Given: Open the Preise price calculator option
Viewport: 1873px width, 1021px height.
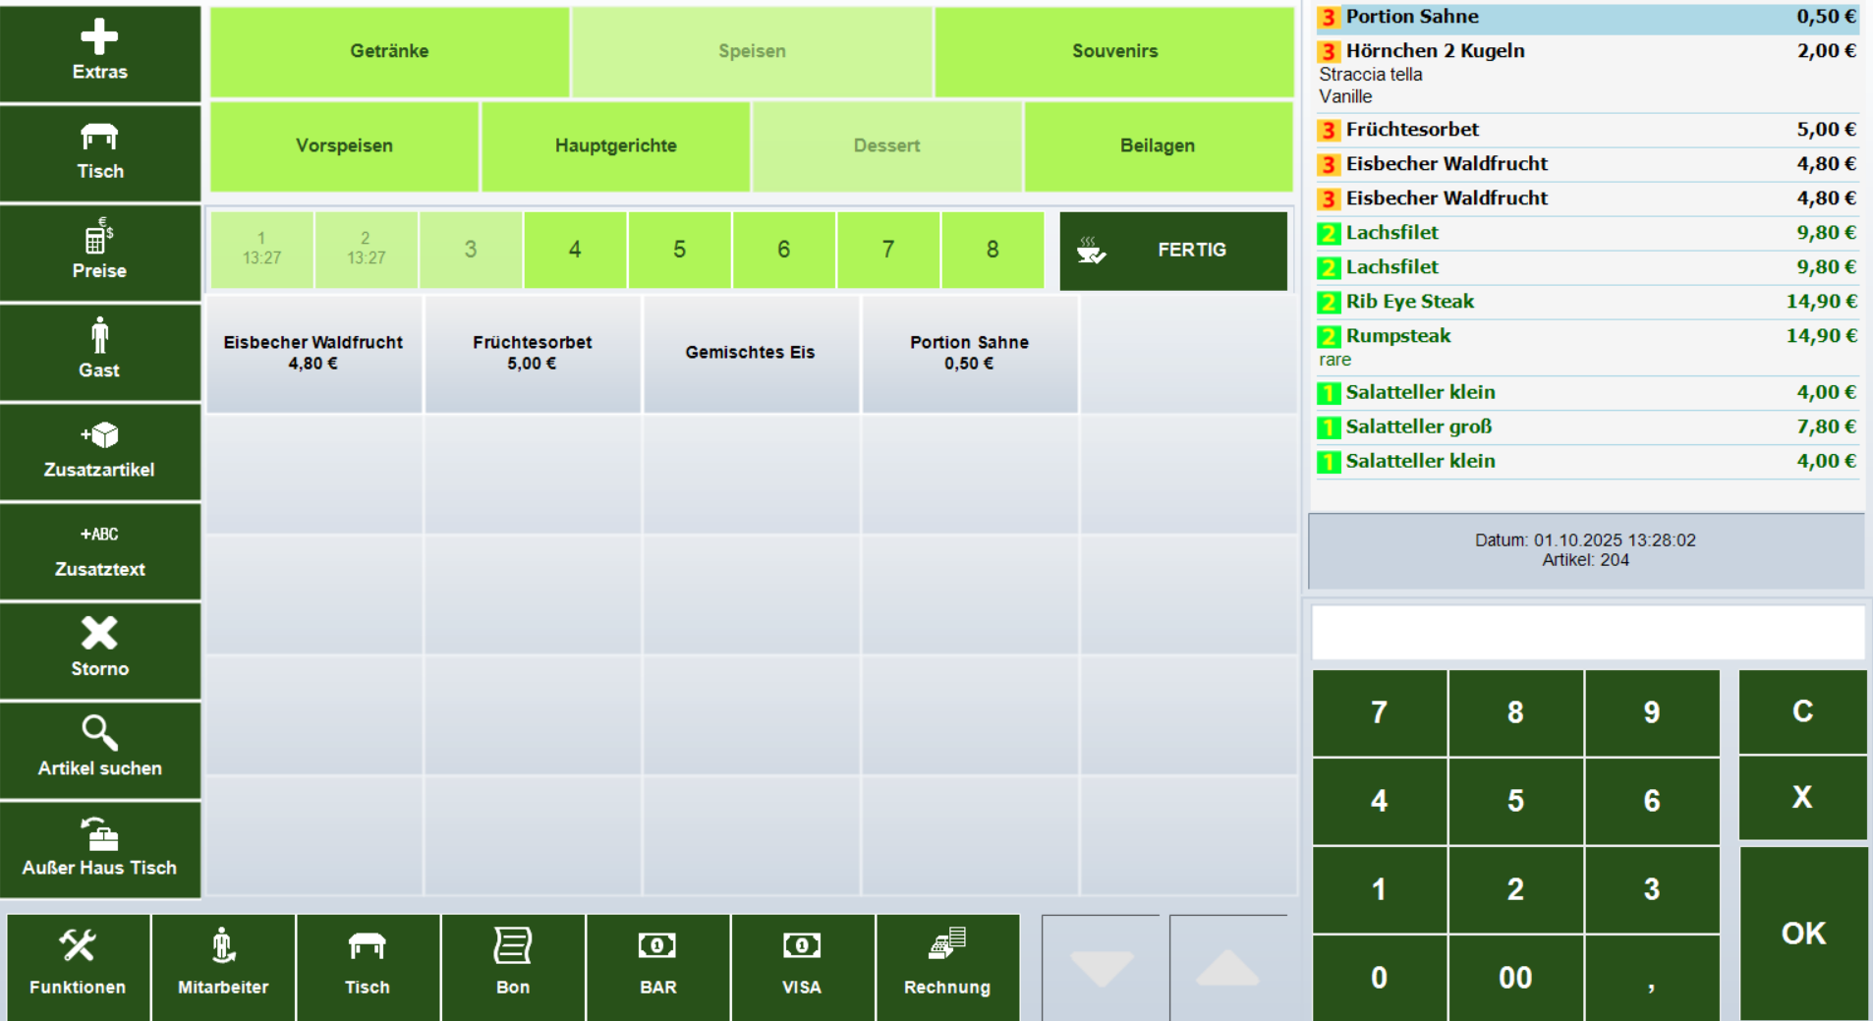Looking at the screenshot, I should pyautogui.click(x=100, y=253).
